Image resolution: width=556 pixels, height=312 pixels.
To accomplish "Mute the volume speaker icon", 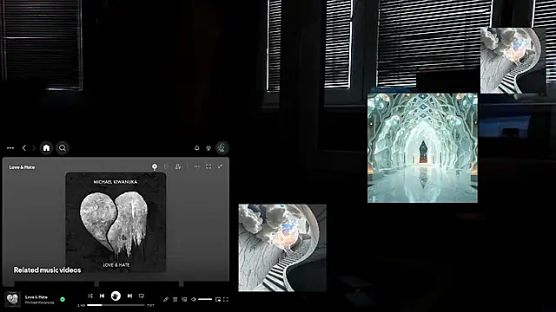I will pyautogui.click(x=194, y=299).
